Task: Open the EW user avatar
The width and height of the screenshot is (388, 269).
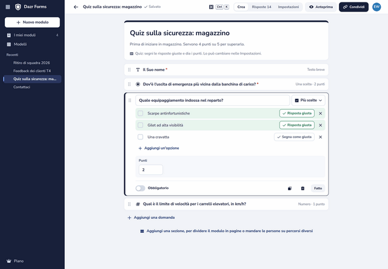Action: coord(376,7)
